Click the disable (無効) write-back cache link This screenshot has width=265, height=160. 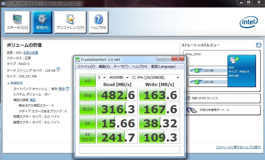click(61, 89)
